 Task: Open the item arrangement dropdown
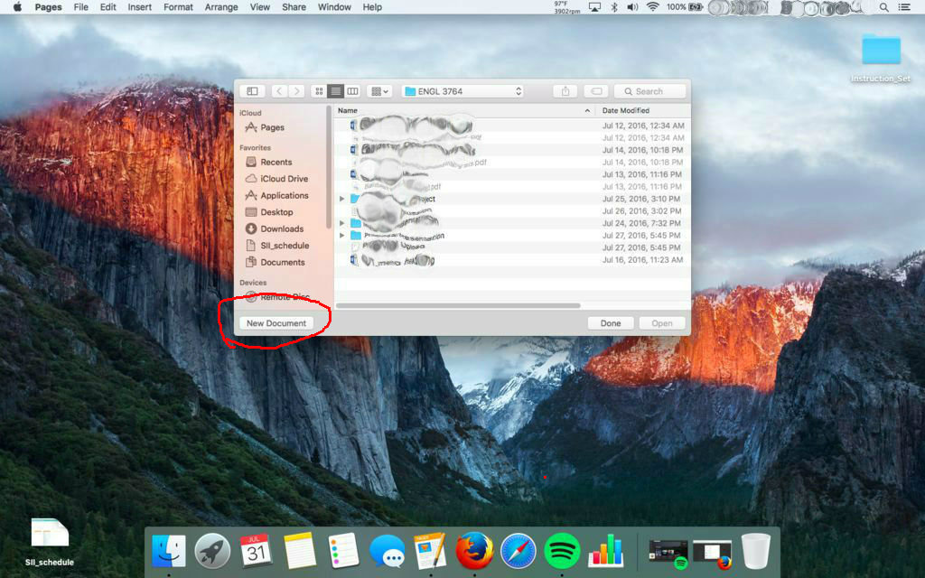[x=379, y=91]
